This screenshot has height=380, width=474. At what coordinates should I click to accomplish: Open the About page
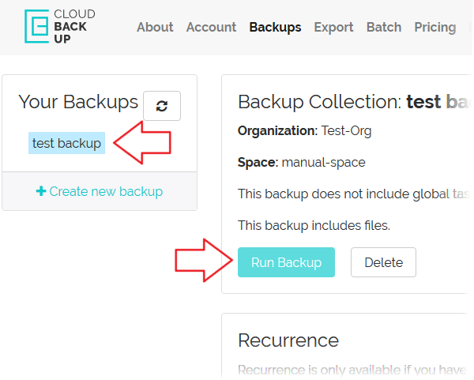(x=155, y=27)
